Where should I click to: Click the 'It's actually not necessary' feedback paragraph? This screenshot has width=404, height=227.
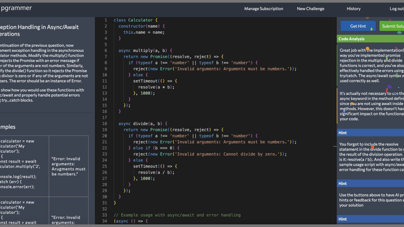click(371, 106)
